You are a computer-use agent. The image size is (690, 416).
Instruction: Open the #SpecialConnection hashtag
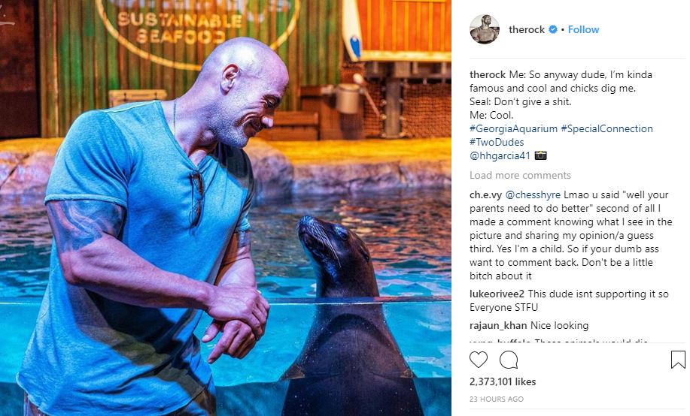pos(606,128)
